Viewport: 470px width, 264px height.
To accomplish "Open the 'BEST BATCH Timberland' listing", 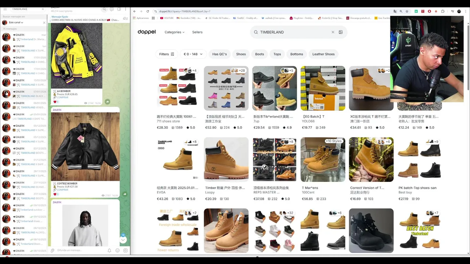I will [419, 231].
